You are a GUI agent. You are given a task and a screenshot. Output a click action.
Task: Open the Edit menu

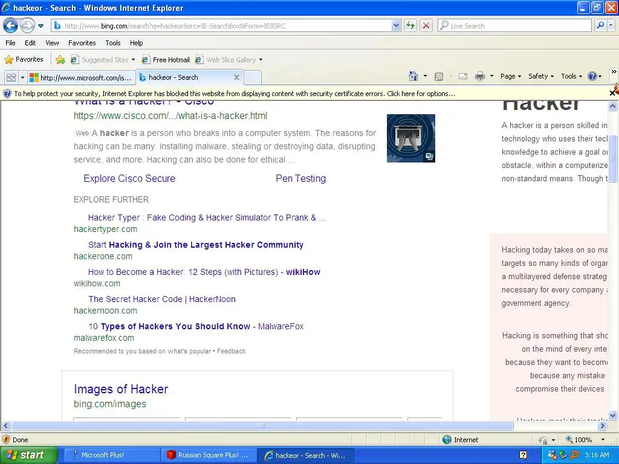coord(30,43)
